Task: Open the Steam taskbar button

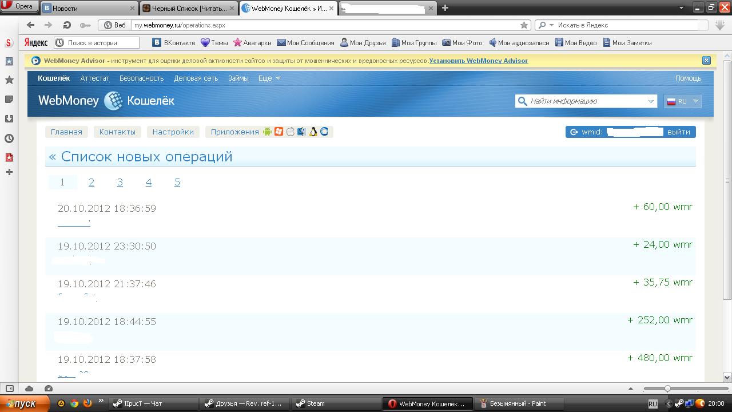Action: tap(335, 403)
